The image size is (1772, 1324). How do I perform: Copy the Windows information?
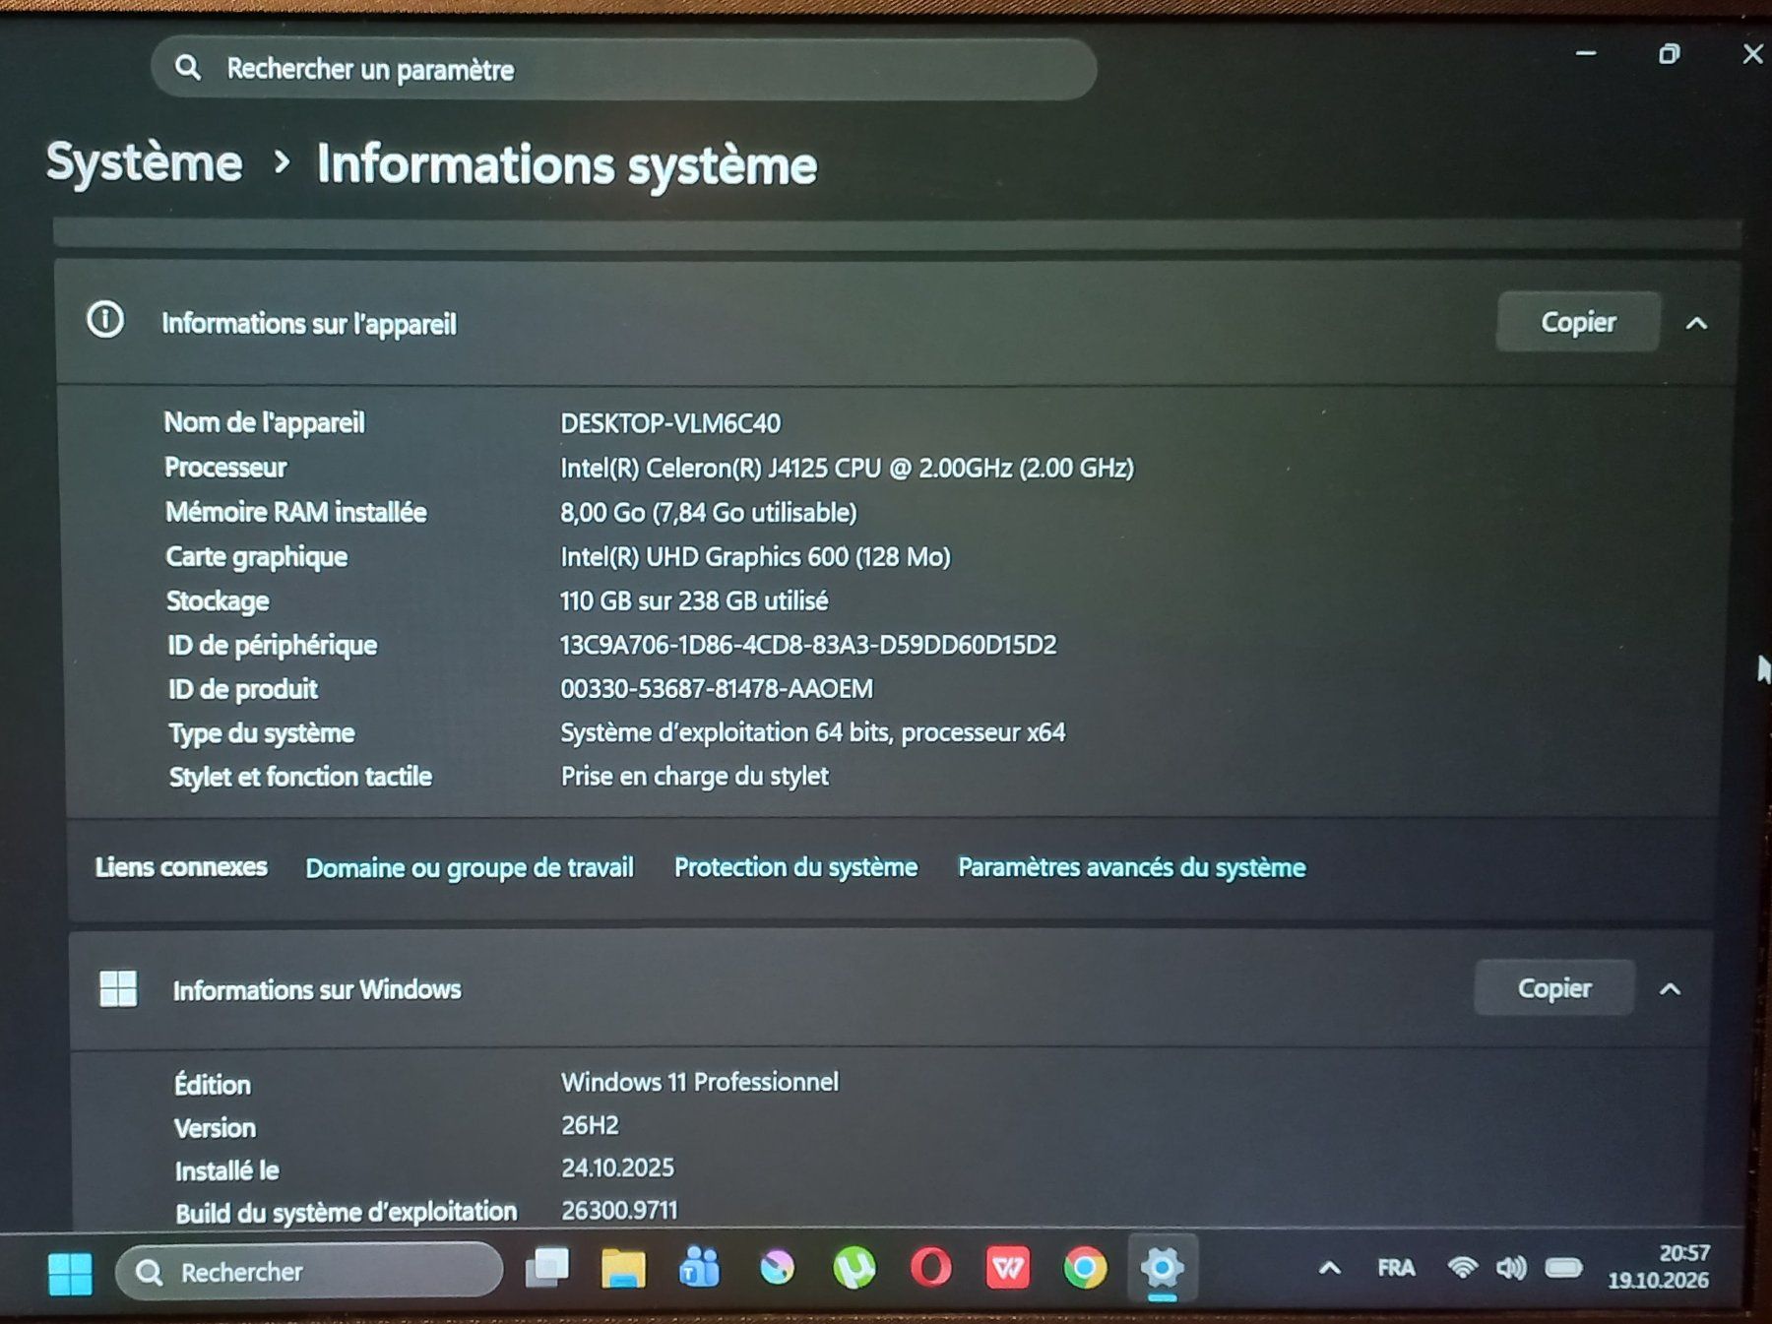pos(1554,987)
